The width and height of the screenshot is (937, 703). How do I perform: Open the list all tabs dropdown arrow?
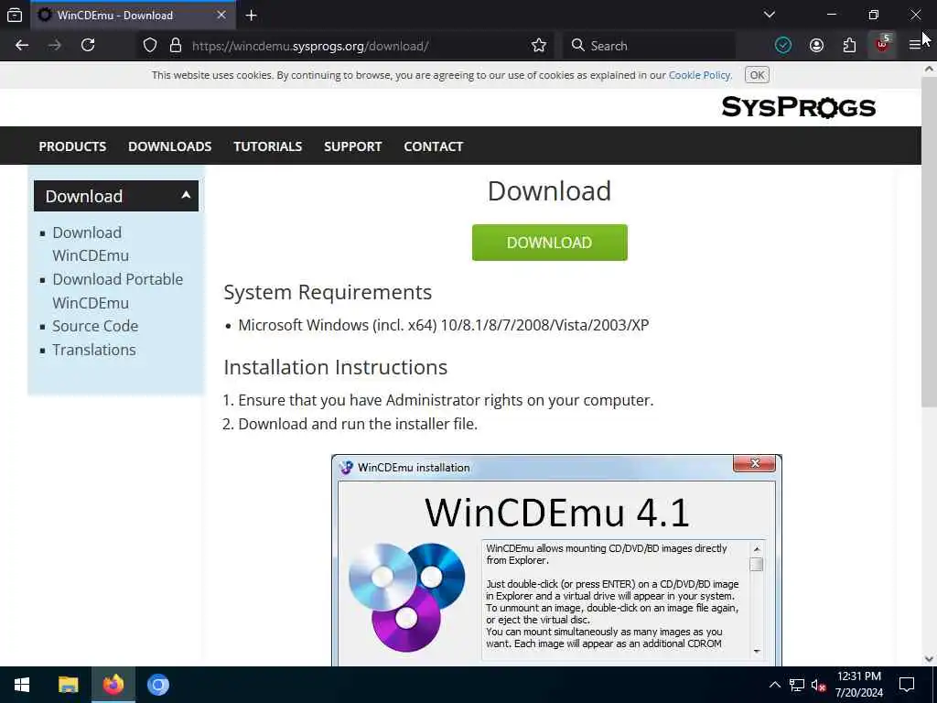coord(769,15)
